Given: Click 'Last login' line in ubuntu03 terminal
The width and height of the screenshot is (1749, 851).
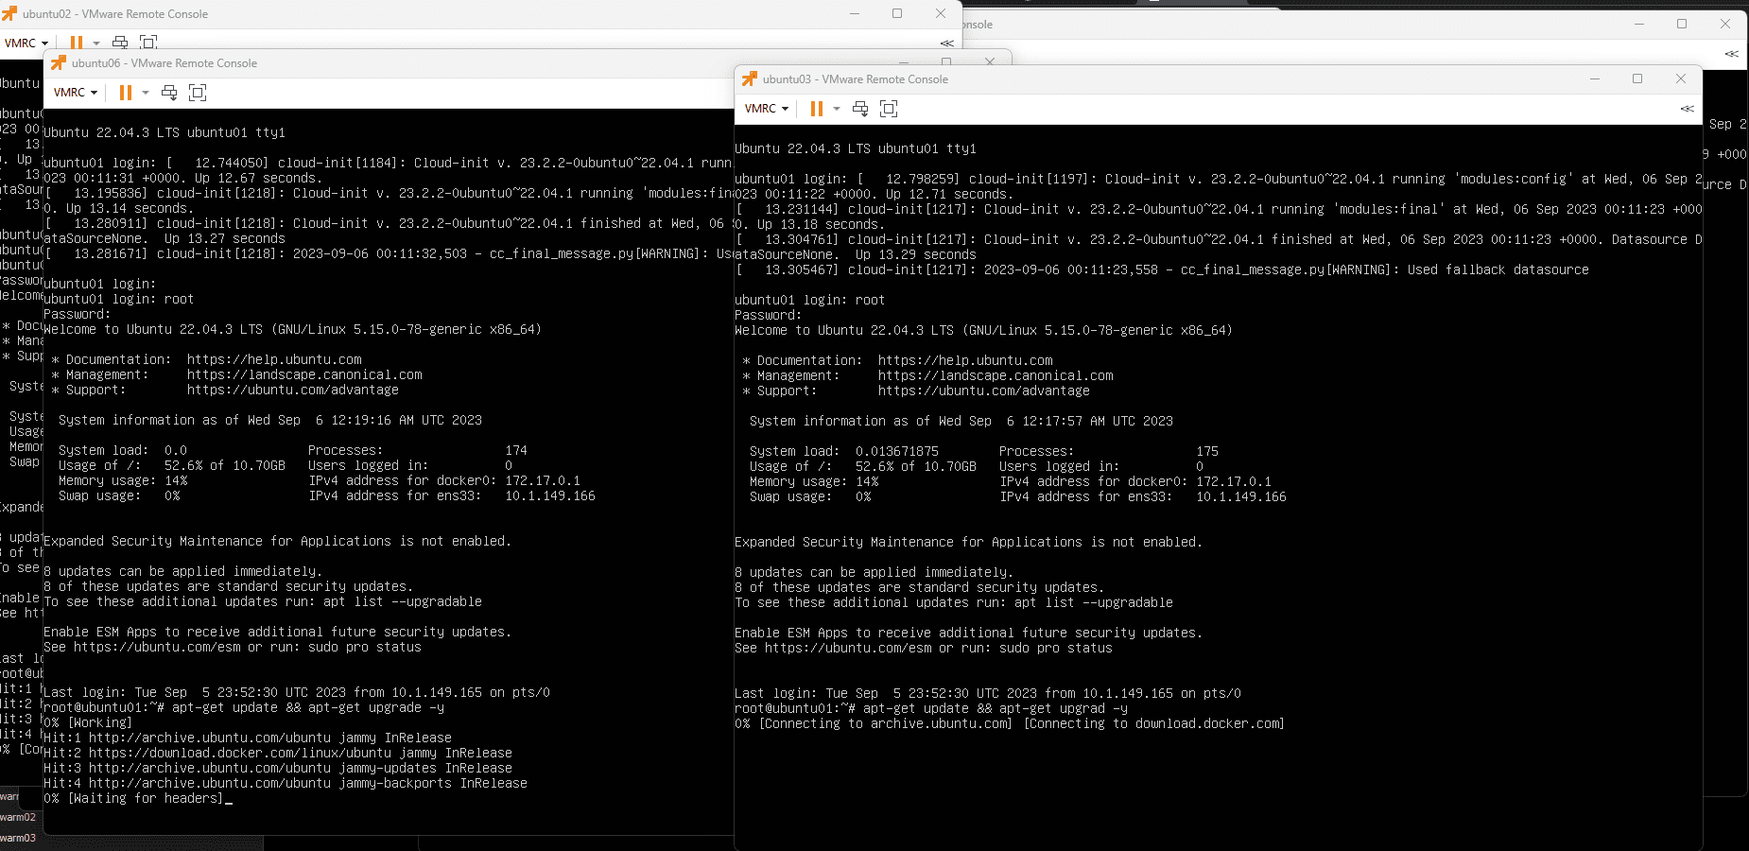Looking at the screenshot, I should pyautogui.click(x=988, y=693).
